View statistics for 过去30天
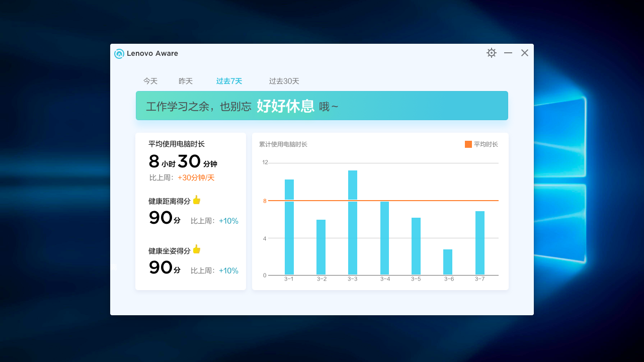Image resolution: width=644 pixels, height=362 pixels. pyautogui.click(x=284, y=81)
